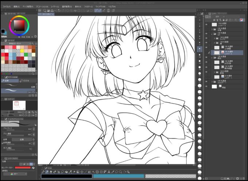This screenshot has width=248, height=181.
Task: Collapse the folder containing みだれ髪 layer
Action: coord(212,58)
